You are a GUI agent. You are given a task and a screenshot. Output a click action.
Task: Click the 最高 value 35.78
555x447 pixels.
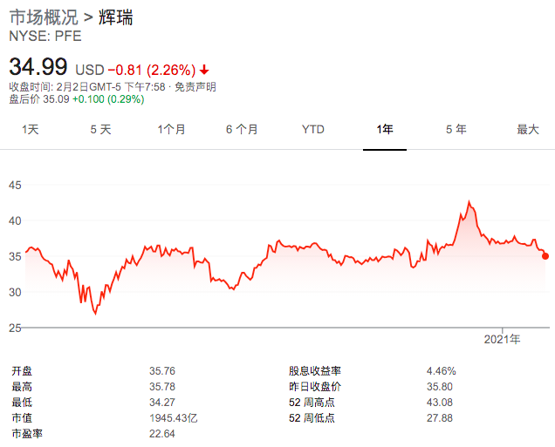[x=162, y=387]
